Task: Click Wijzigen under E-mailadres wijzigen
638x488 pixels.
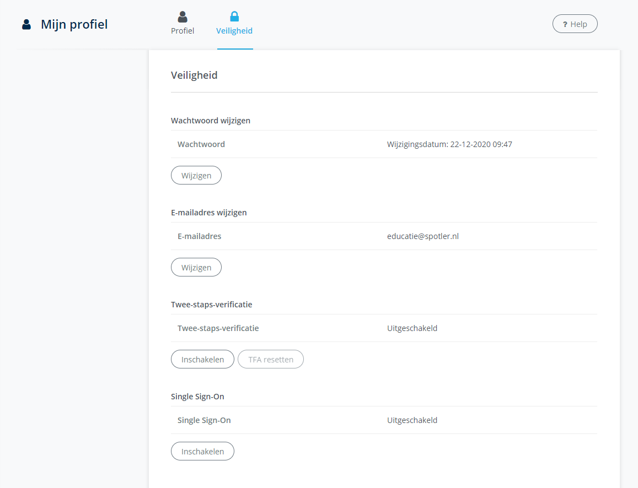Action: 196,267
